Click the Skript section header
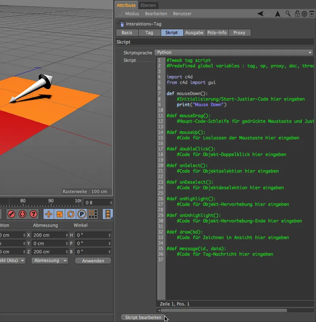Screen dimensions: 316x322 215,42
